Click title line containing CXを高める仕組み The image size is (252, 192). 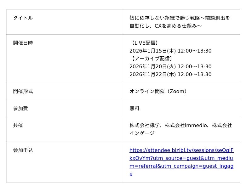point(165,26)
